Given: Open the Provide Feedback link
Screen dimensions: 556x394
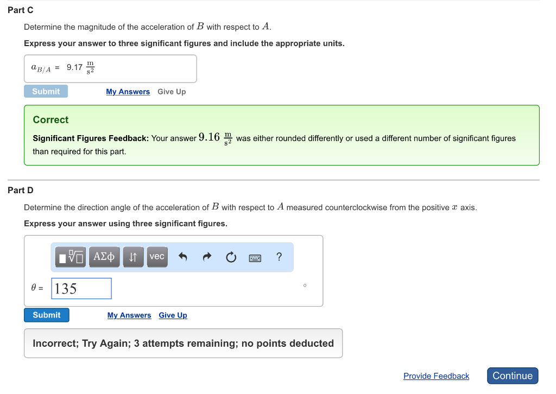Looking at the screenshot, I should coord(436,376).
